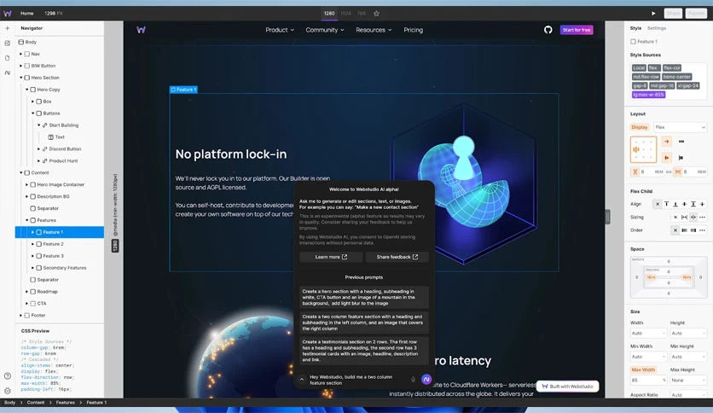Select the hero section previous prompt
The image size is (713, 413).
pos(364,297)
